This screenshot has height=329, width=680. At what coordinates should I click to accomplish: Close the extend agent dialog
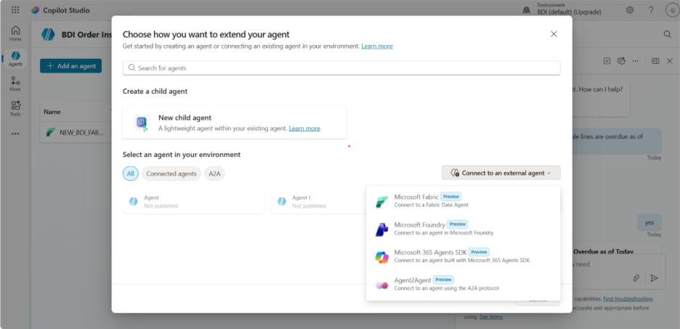coord(554,34)
